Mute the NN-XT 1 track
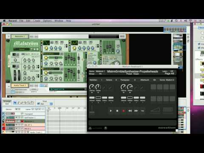Image resolution: width=204 pixels, height=153 pixels. click(x=17, y=125)
